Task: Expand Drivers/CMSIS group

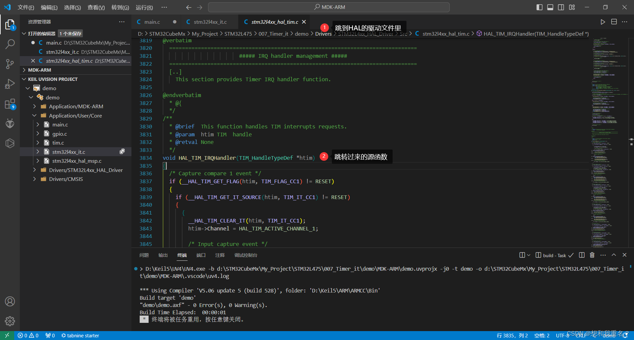Action: tap(34, 179)
